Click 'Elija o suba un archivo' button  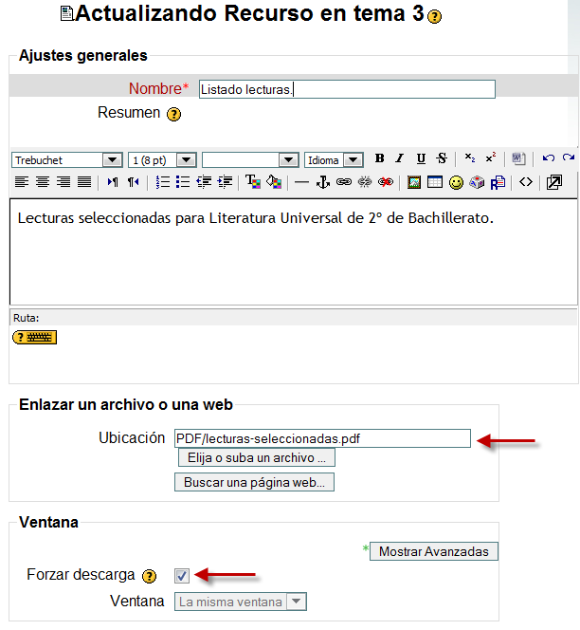click(x=256, y=458)
